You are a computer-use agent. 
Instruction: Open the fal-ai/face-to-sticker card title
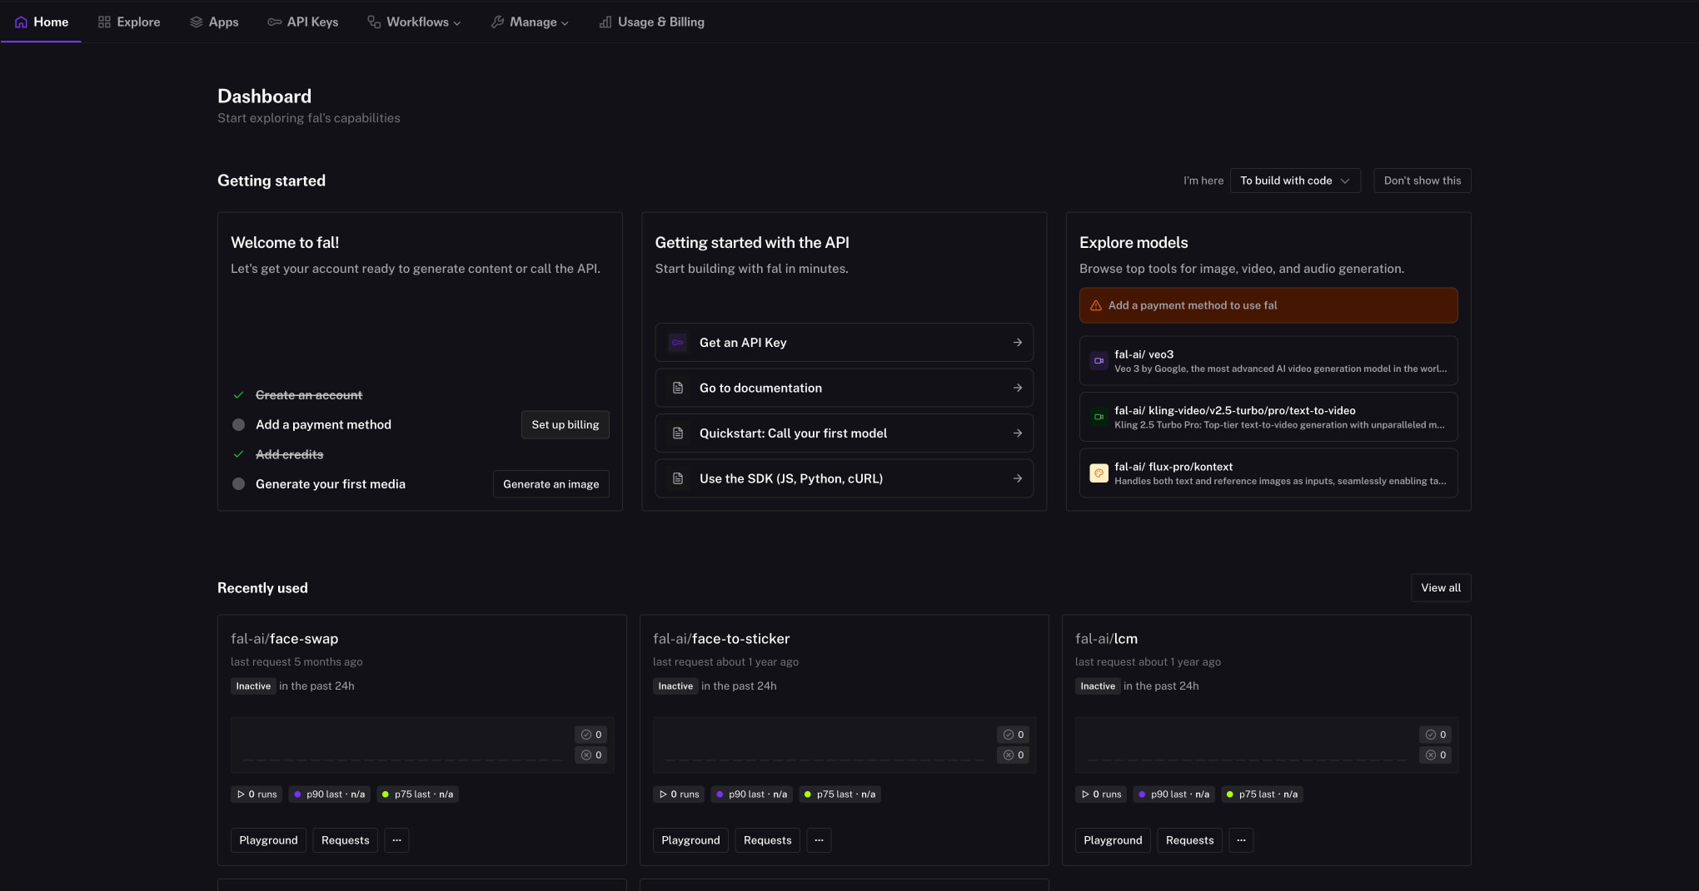[x=721, y=639]
